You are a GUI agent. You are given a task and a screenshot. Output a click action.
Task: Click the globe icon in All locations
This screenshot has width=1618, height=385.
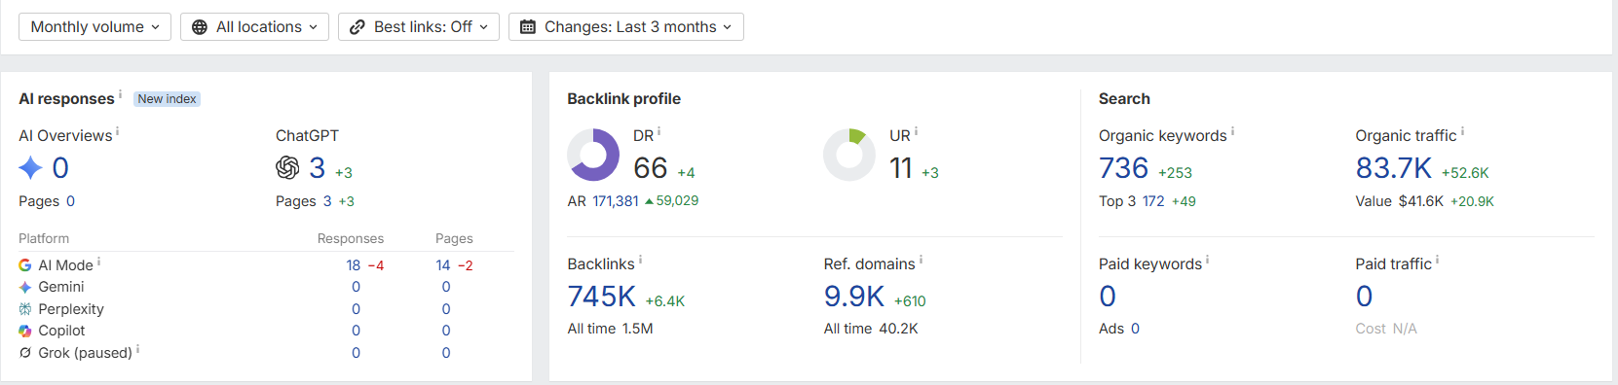click(x=200, y=27)
